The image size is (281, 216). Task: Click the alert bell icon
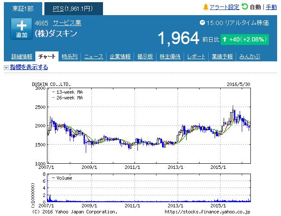tap(206, 7)
